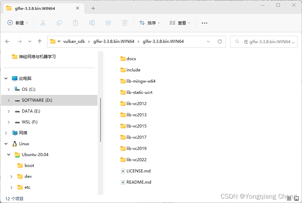
Task: Go back with the left arrow
Action: coord(7,41)
